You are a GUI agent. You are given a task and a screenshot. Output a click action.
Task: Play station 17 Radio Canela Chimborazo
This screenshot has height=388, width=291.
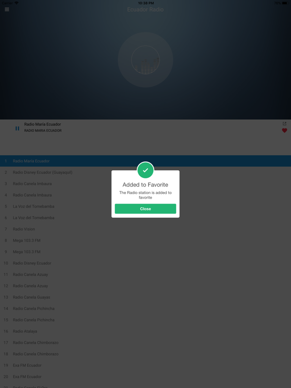[145, 343]
